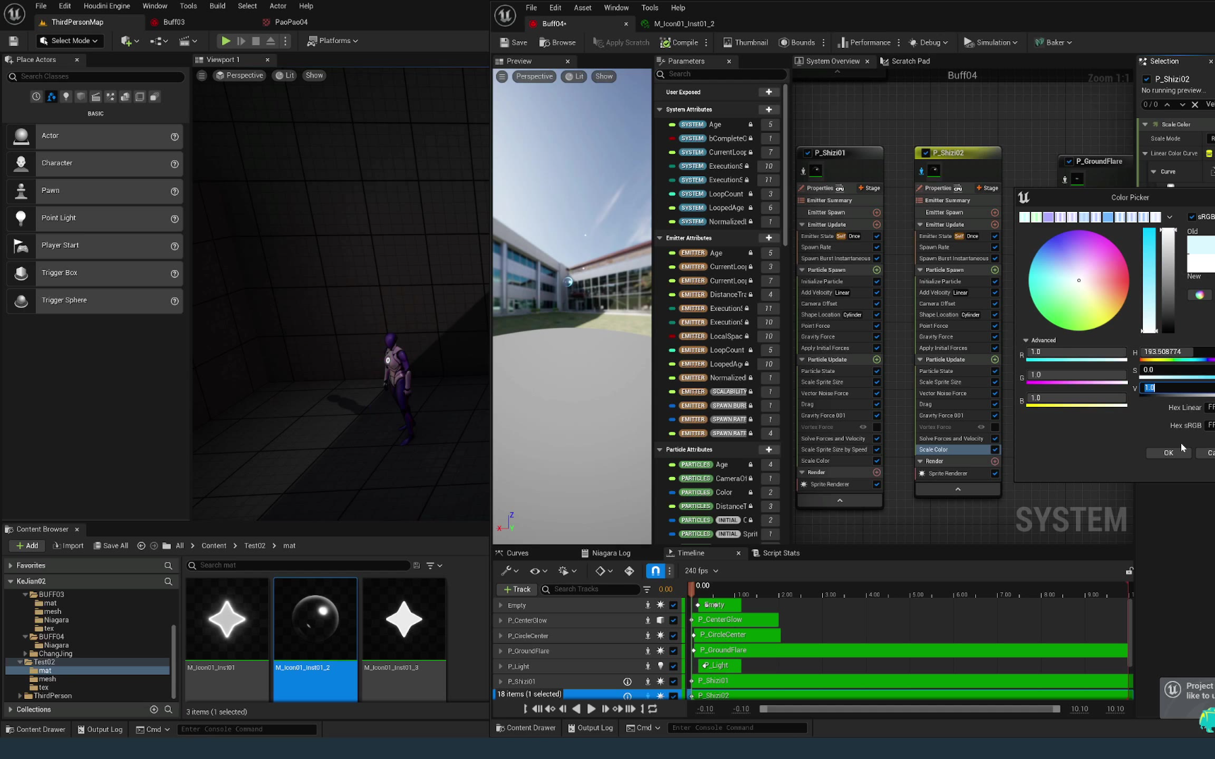Open the Platforms dropdown
Viewport: 1215px width, 759px height.
click(332, 41)
